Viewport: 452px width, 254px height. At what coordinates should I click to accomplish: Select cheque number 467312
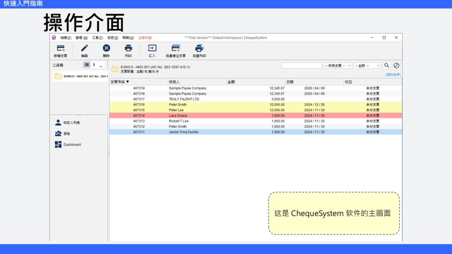139,127
